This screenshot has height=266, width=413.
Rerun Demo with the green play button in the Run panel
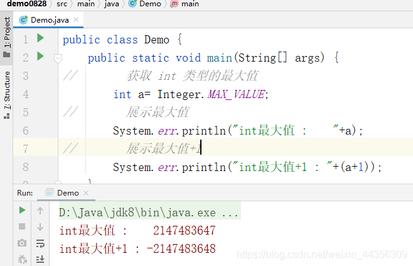[x=23, y=210]
